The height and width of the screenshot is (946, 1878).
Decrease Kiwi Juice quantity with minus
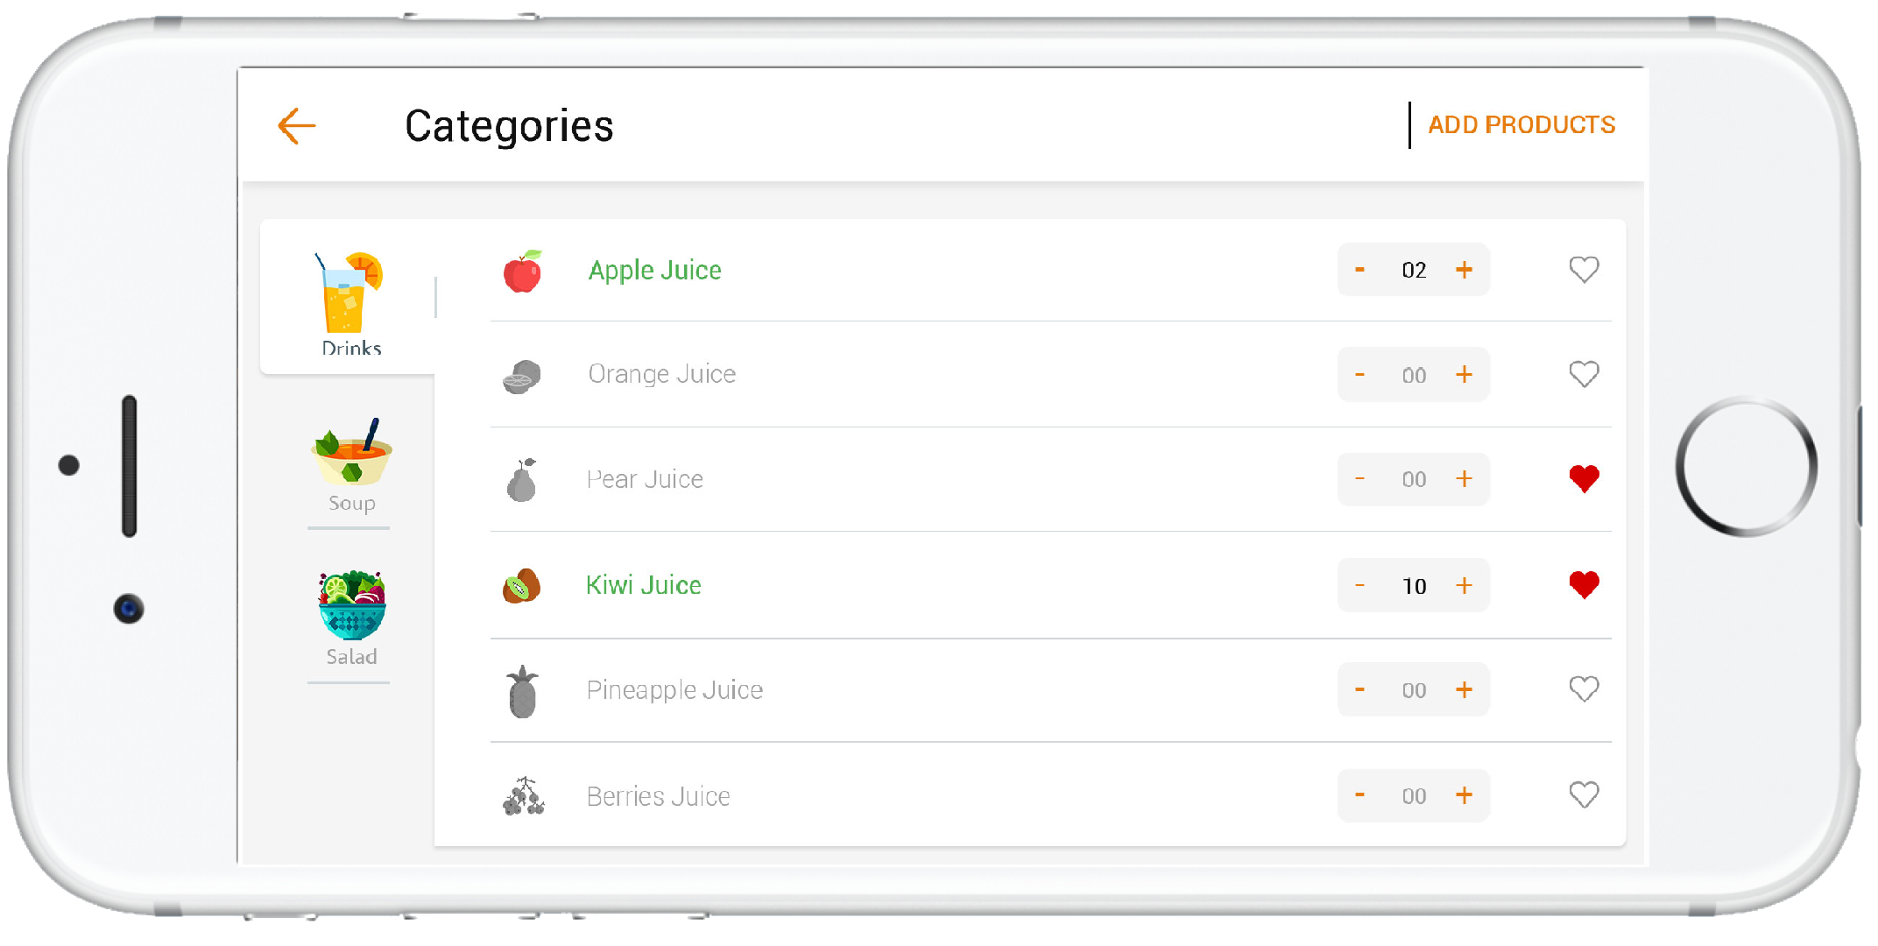click(1359, 585)
